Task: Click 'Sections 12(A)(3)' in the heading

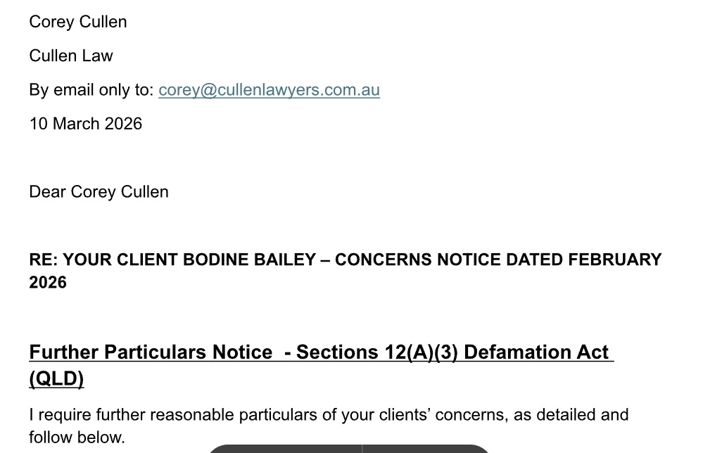Action: (376, 352)
